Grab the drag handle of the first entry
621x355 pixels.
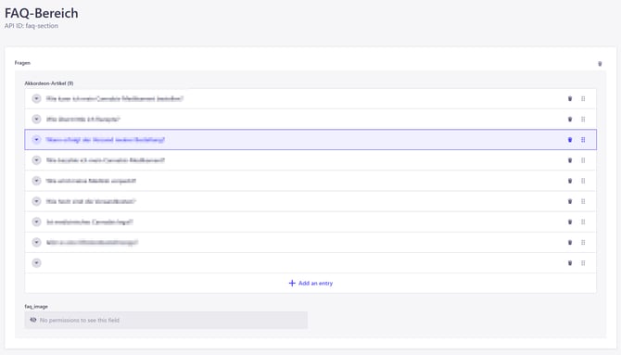pos(583,98)
